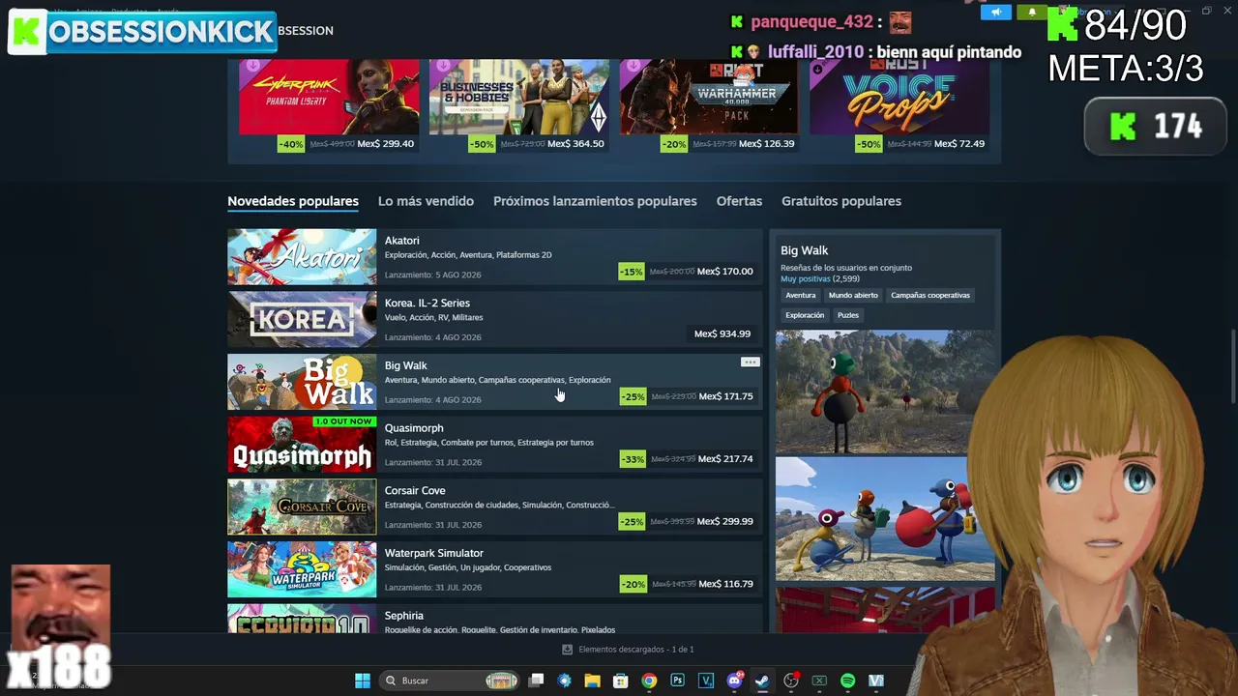This screenshot has width=1238, height=696.
Task: Click the Korea capsule thumbnail
Action: 302,319
